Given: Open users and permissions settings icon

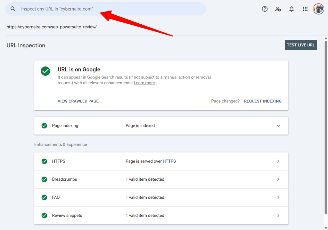Looking at the screenshot, I should (x=278, y=9).
